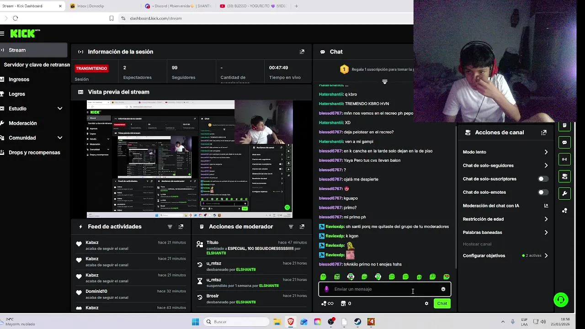Collapse the pinned gift banner arrow in chat
585x329 pixels.
coord(385,82)
